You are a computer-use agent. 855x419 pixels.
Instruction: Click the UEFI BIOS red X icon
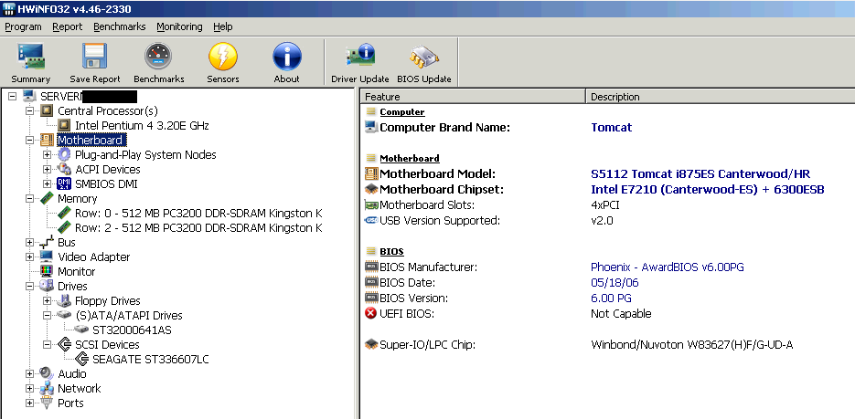click(371, 313)
